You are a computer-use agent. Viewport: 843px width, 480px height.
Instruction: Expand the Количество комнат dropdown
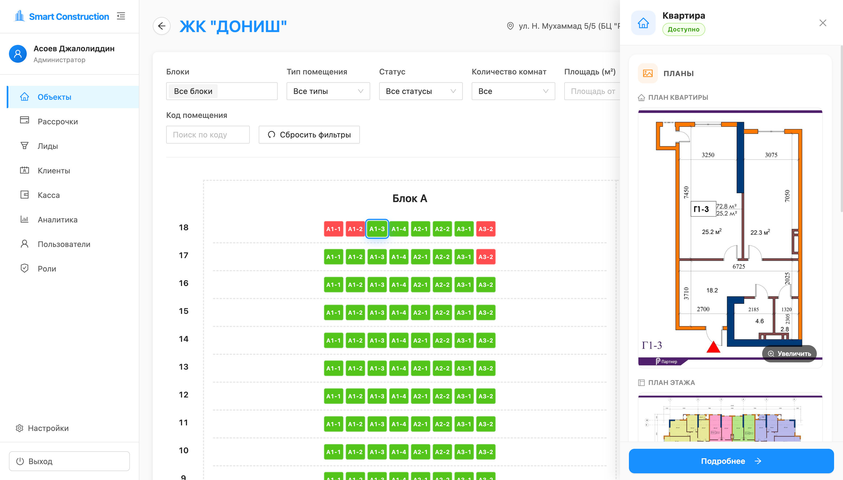pos(513,91)
